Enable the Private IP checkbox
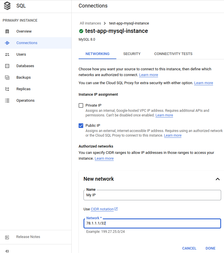Screen dimensions: 224x253 pyautogui.click(x=81, y=105)
